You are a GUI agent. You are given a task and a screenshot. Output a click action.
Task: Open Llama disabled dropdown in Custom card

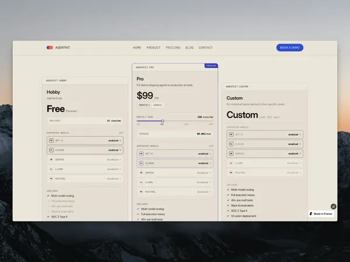(294, 163)
